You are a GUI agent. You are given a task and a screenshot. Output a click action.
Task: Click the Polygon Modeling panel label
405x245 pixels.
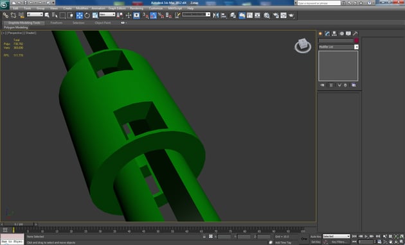pos(16,28)
